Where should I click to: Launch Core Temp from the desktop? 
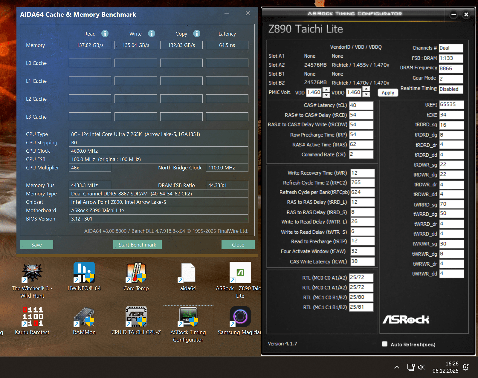point(136,277)
